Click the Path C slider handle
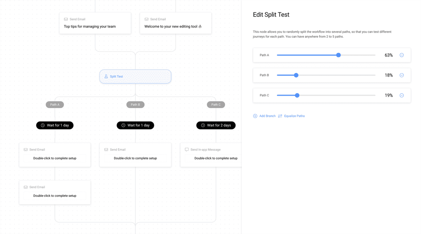The height and width of the screenshot is (234, 421). click(x=297, y=95)
